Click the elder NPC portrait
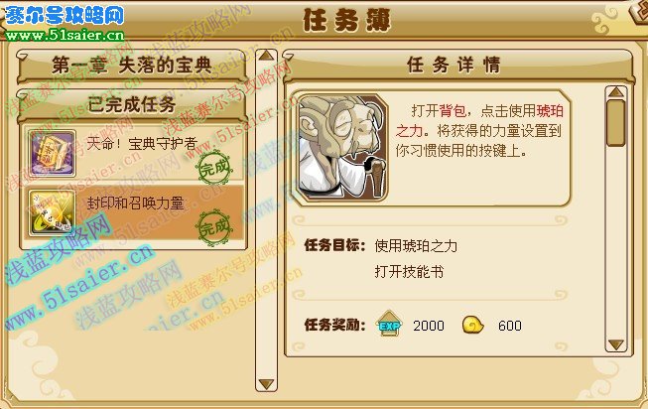This screenshot has width=648, height=409. point(342,149)
